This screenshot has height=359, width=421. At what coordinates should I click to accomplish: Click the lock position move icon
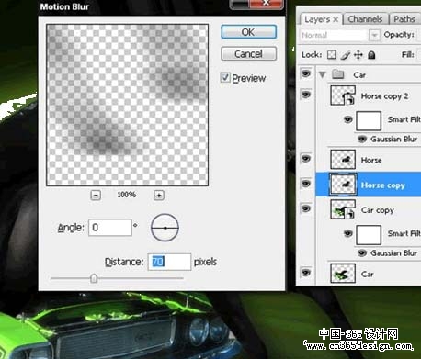coord(358,55)
